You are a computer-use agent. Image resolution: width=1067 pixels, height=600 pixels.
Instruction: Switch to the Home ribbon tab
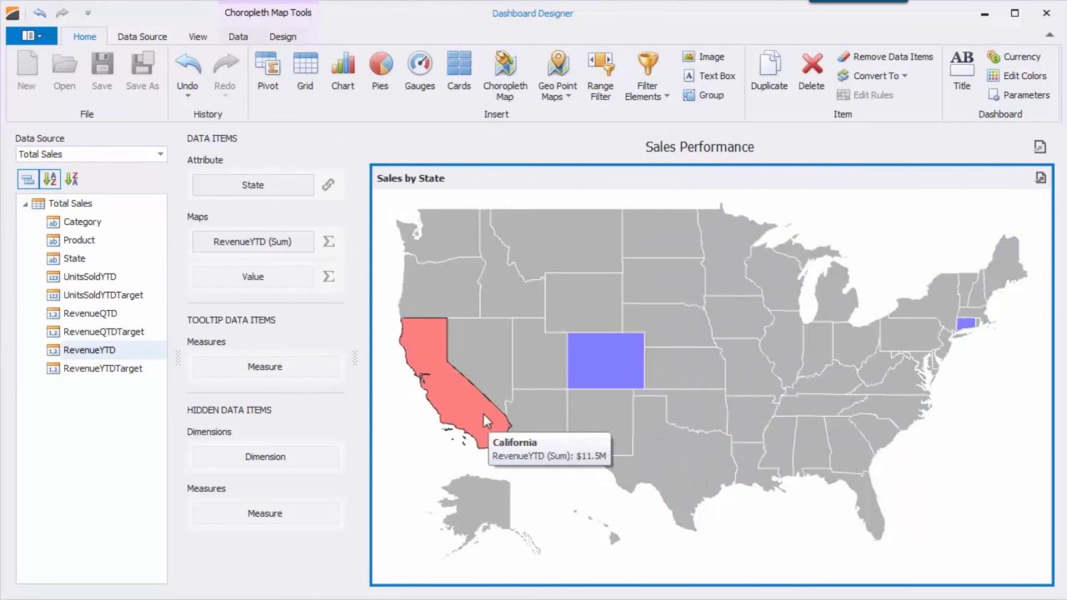[x=84, y=37]
